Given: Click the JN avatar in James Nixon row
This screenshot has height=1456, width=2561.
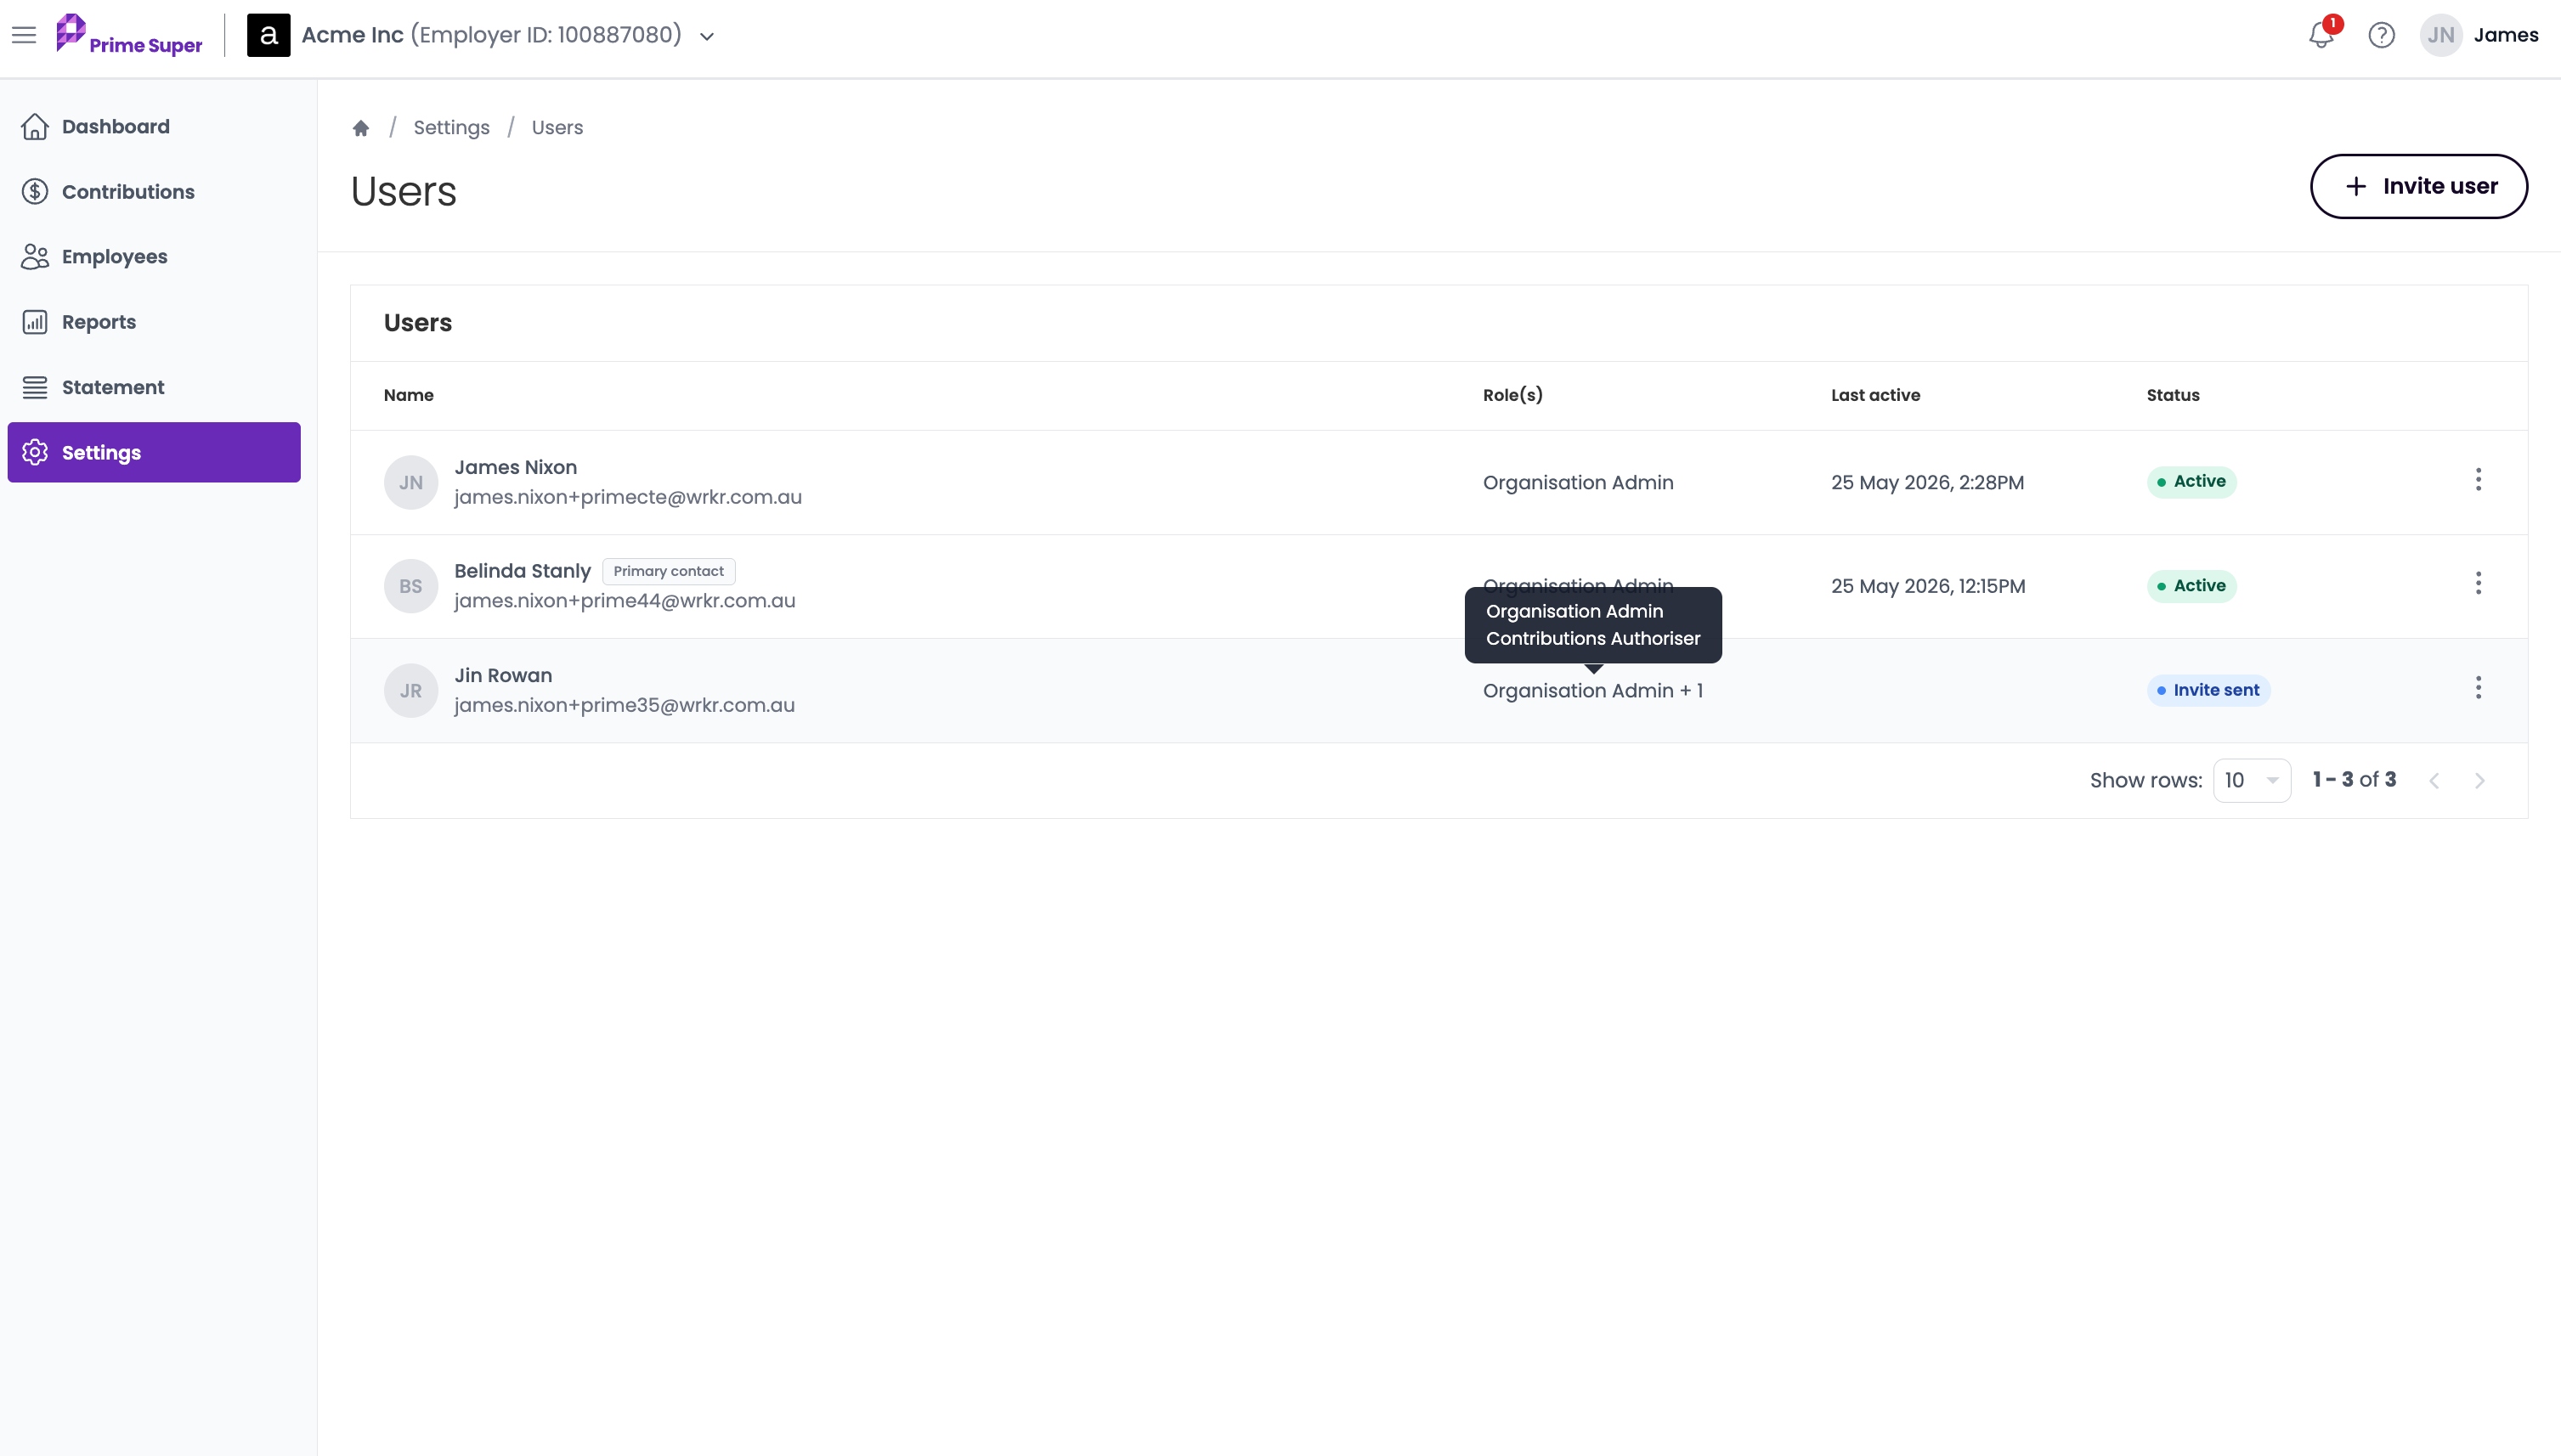Looking at the screenshot, I should 411,482.
